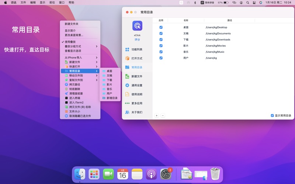Open the 前往 menu in menu bar

coord(52,3)
